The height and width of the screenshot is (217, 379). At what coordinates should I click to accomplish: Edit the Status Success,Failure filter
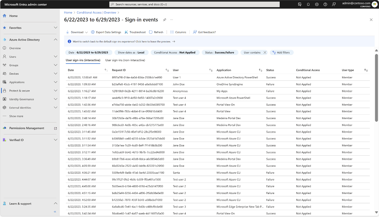220,52
